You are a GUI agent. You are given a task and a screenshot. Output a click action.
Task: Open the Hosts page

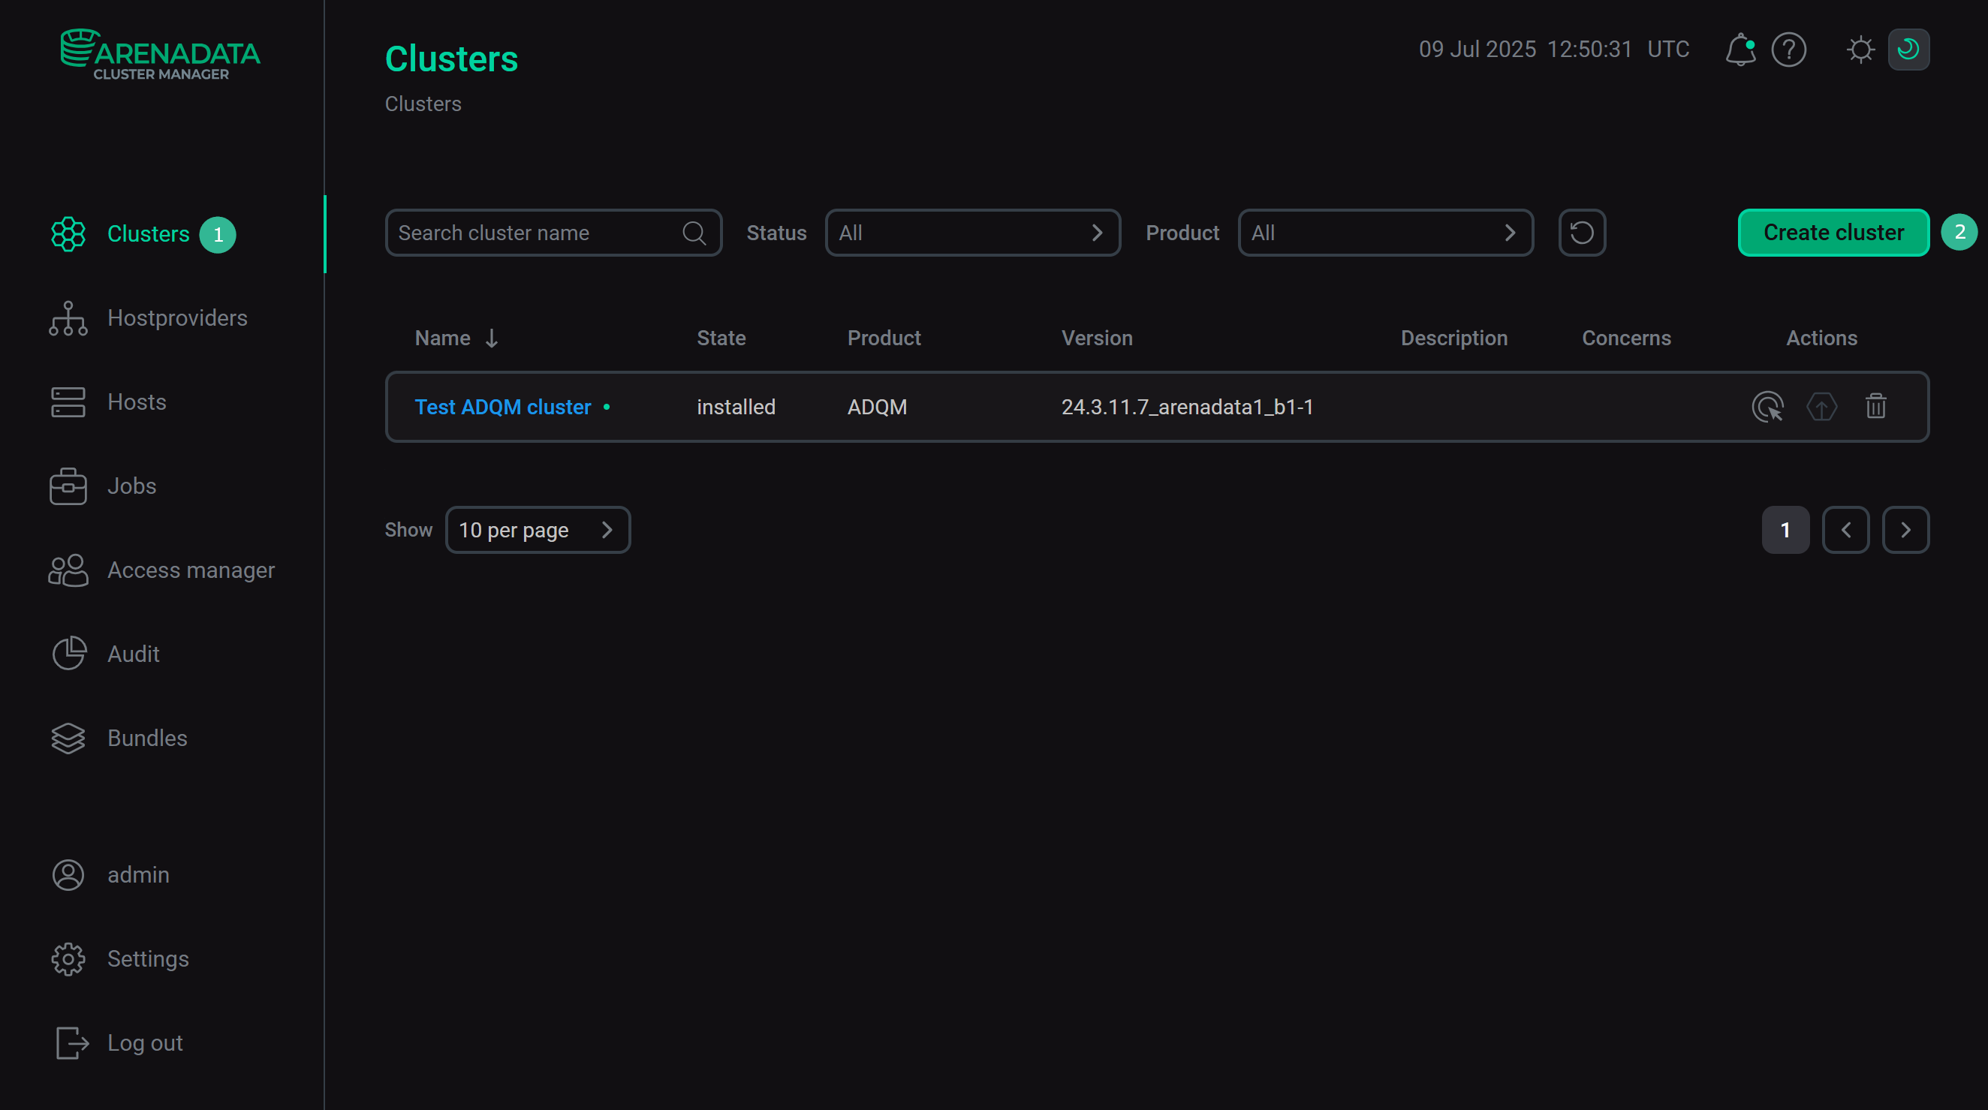137,401
